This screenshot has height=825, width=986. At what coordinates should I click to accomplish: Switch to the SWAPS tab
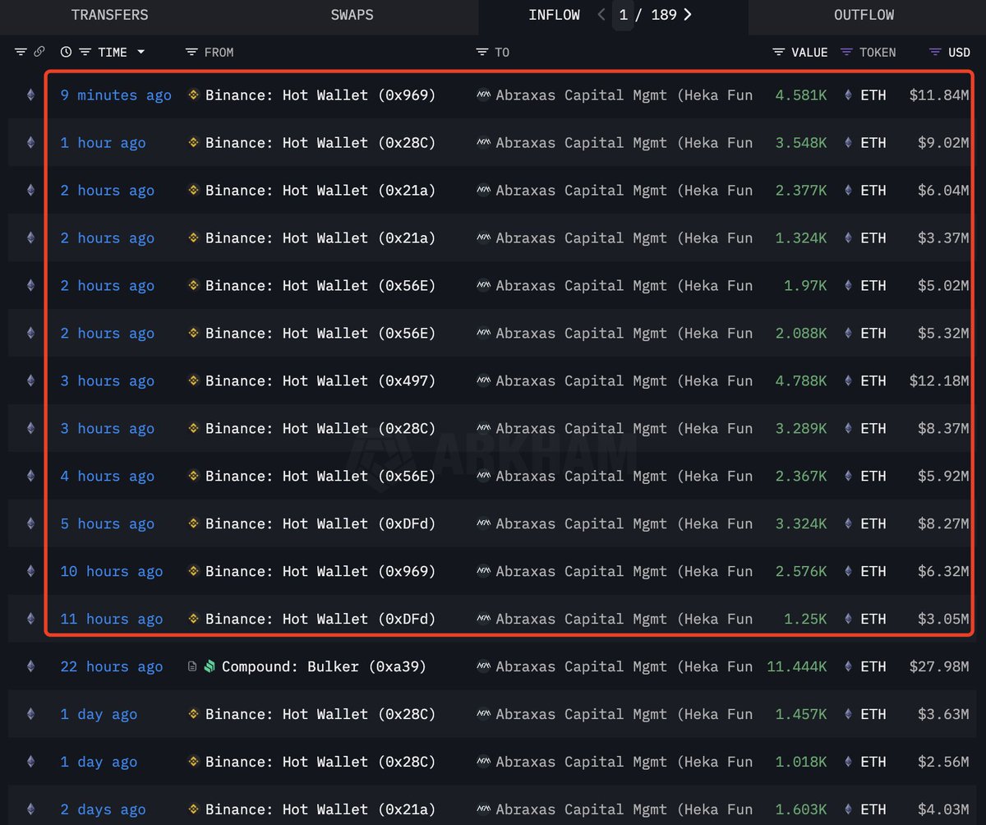click(x=352, y=15)
